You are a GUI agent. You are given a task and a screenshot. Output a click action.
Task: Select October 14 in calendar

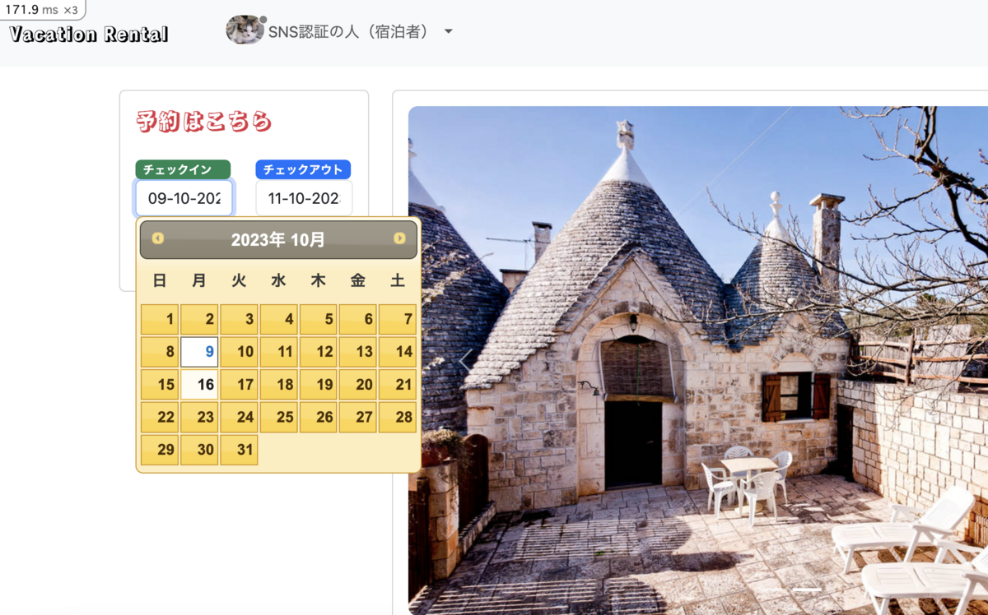point(398,352)
